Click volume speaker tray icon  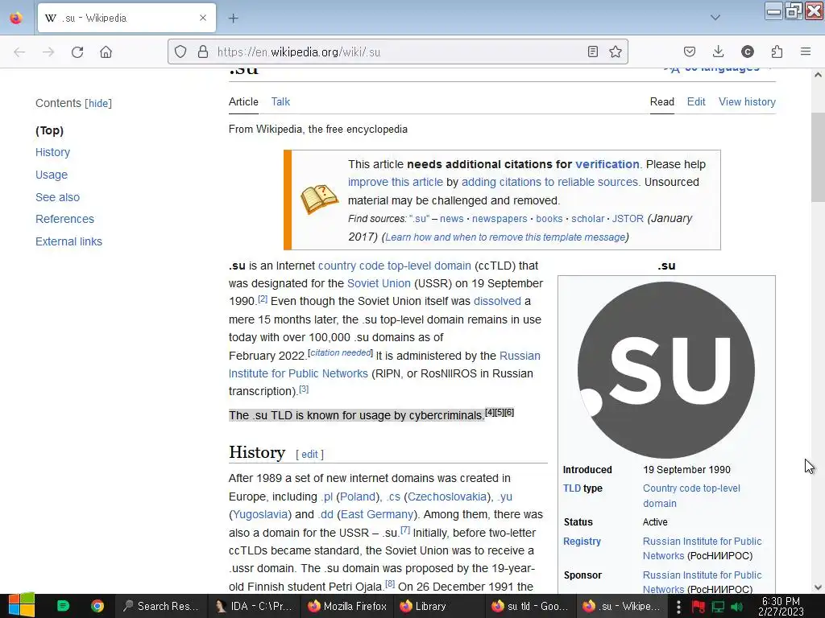[736, 607]
